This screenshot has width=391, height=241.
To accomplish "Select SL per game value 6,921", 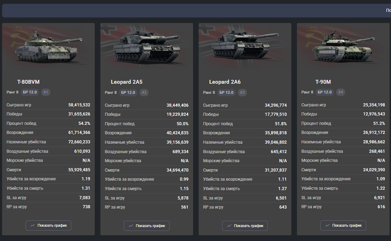I will tap(379, 197).
